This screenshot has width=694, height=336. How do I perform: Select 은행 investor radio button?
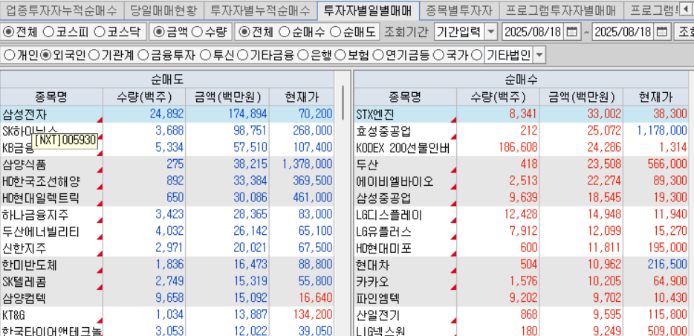point(302,55)
